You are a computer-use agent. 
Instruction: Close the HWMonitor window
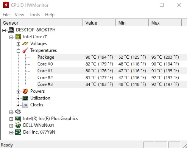pyautogui.click(x=179, y=5)
